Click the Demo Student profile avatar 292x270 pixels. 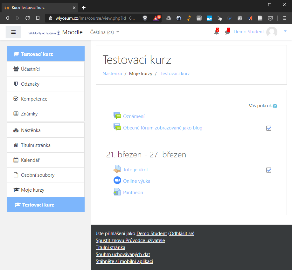[x=272, y=32]
